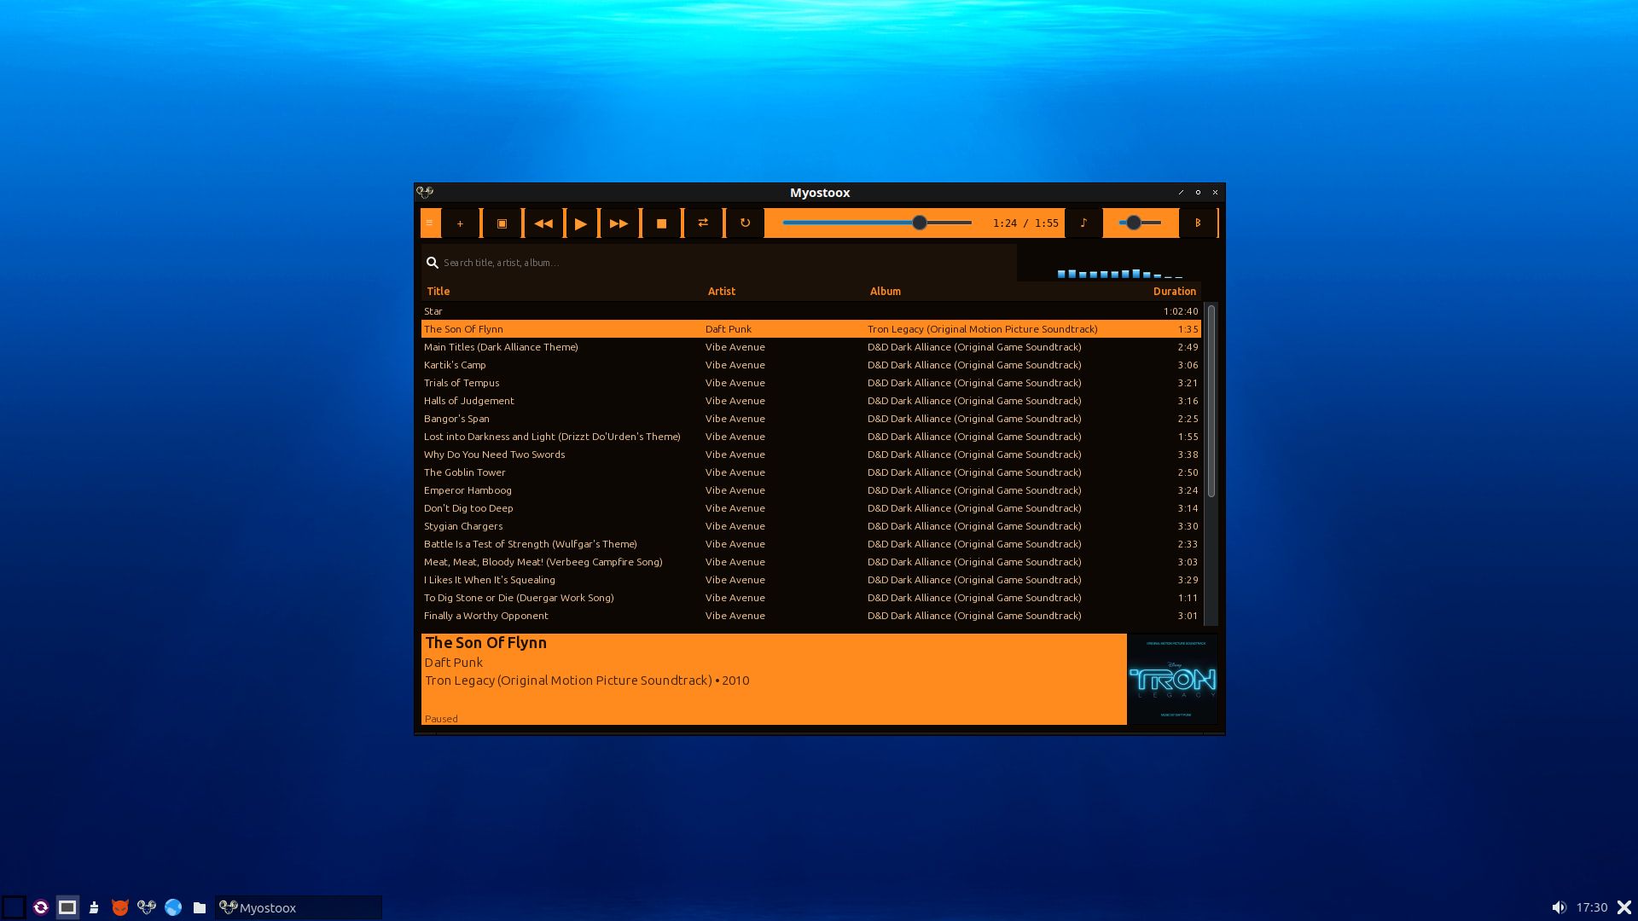Select 'Why Do You Need Two Swords'

811,455
